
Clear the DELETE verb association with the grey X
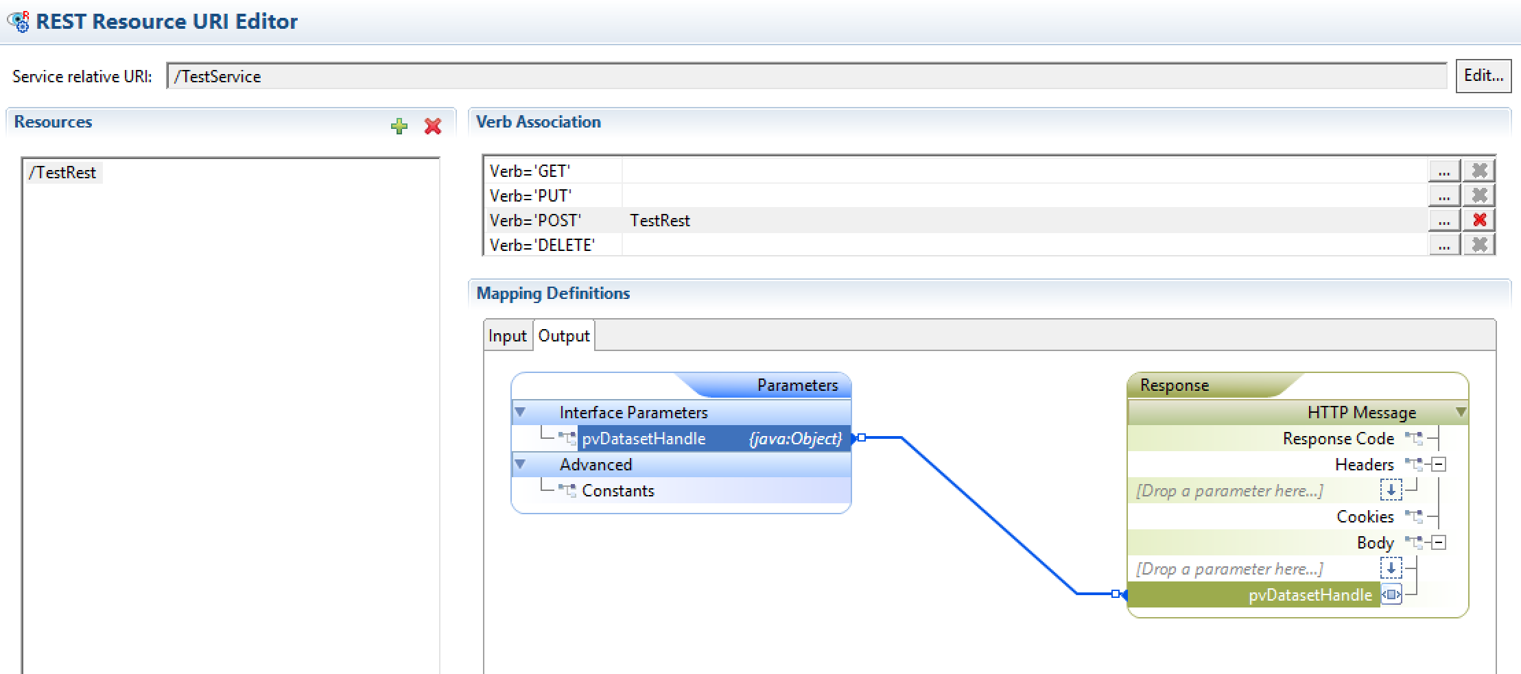(x=1479, y=245)
